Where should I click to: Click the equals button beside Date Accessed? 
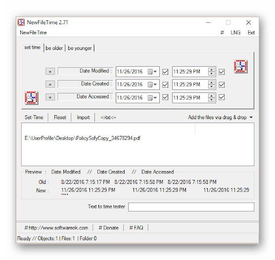tap(50, 97)
